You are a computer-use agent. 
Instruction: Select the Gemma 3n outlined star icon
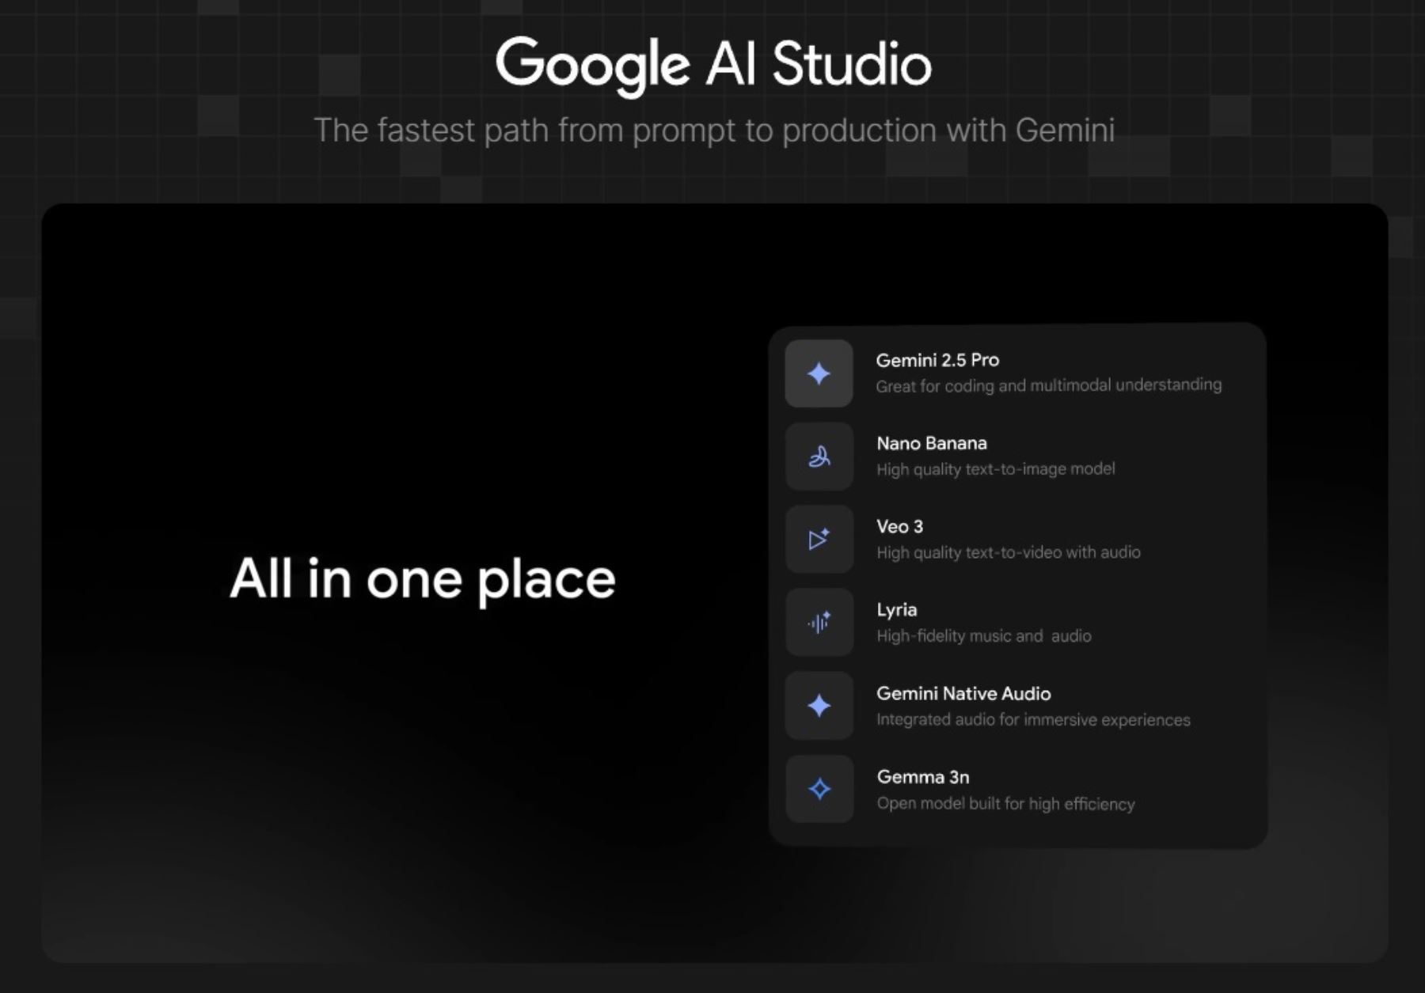819,789
